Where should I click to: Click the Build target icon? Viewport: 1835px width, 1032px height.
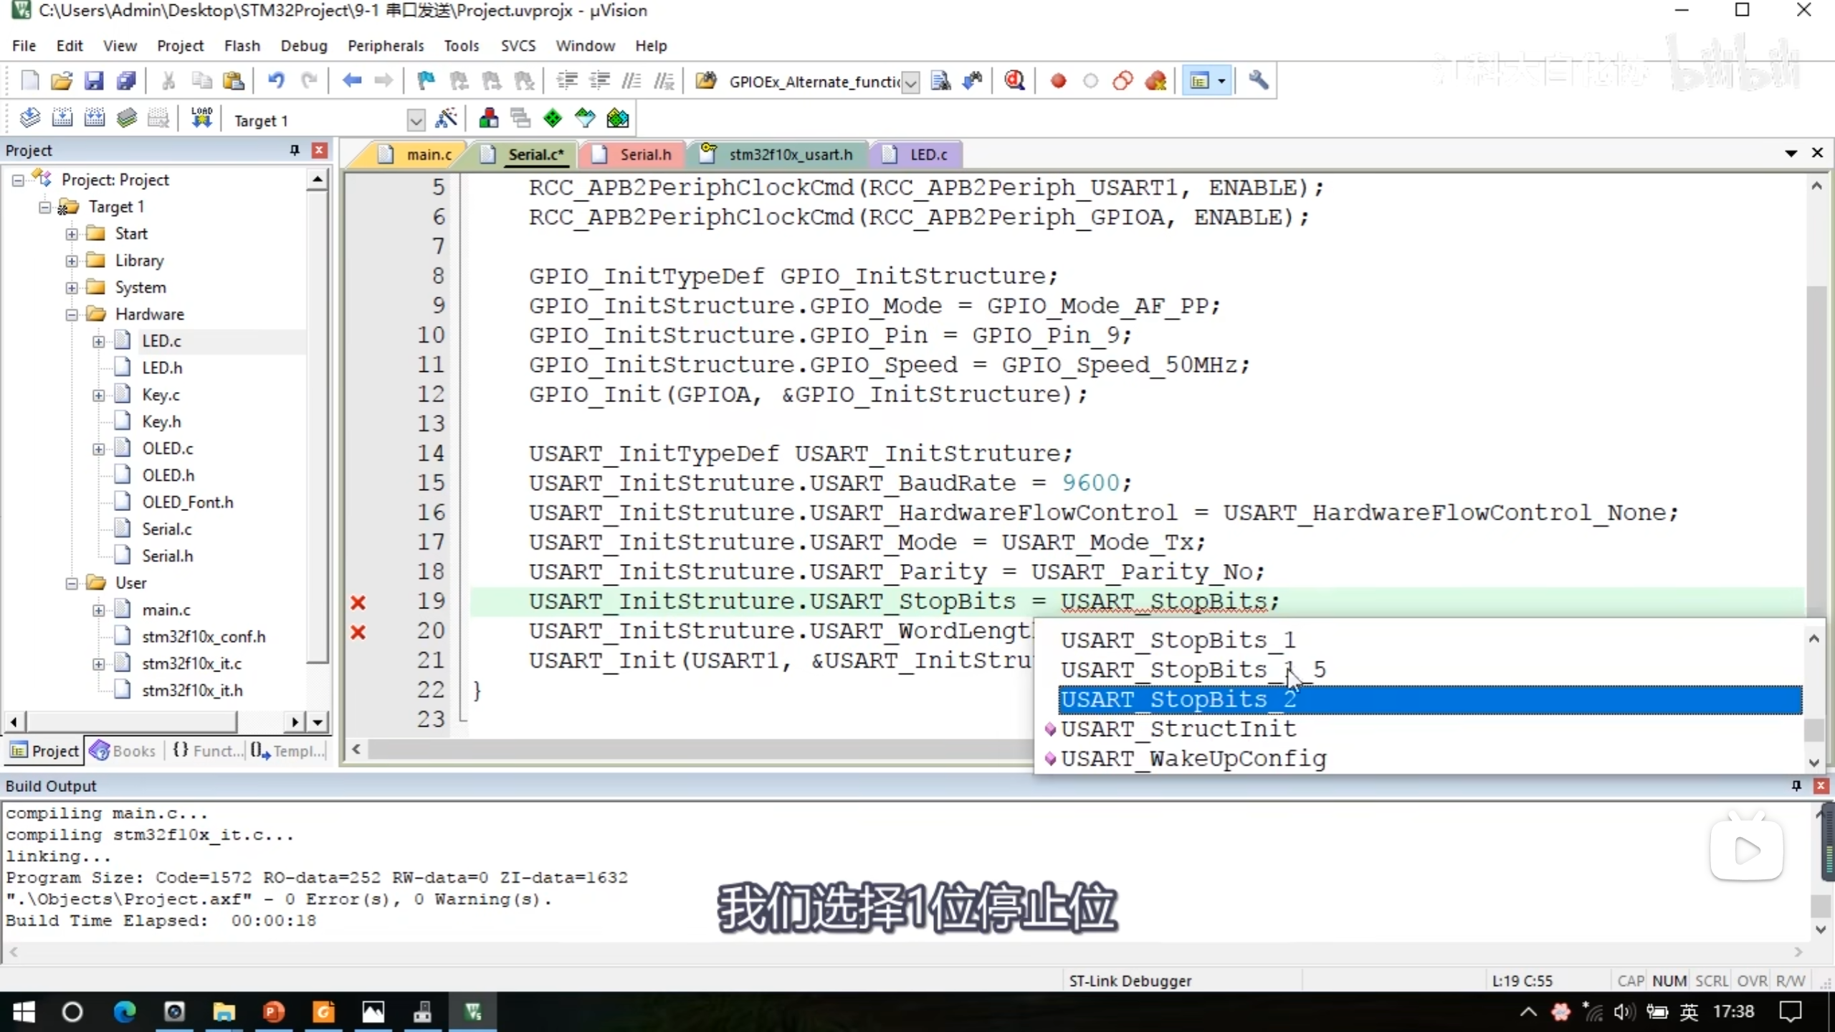pos(62,118)
